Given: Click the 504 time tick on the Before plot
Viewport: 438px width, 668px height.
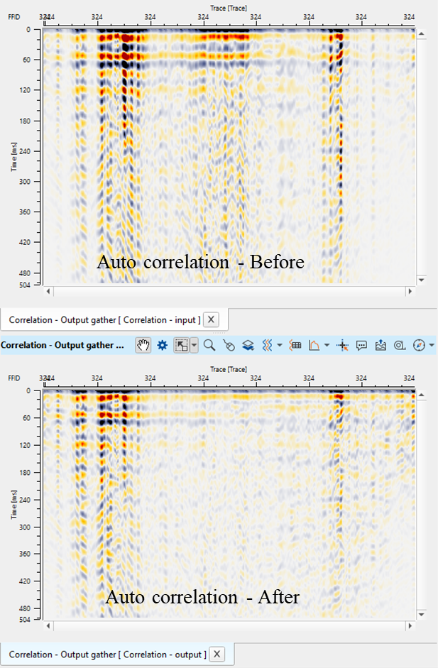Looking at the screenshot, I should 25,285.
